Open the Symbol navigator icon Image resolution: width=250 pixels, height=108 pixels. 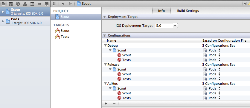[11, 4]
